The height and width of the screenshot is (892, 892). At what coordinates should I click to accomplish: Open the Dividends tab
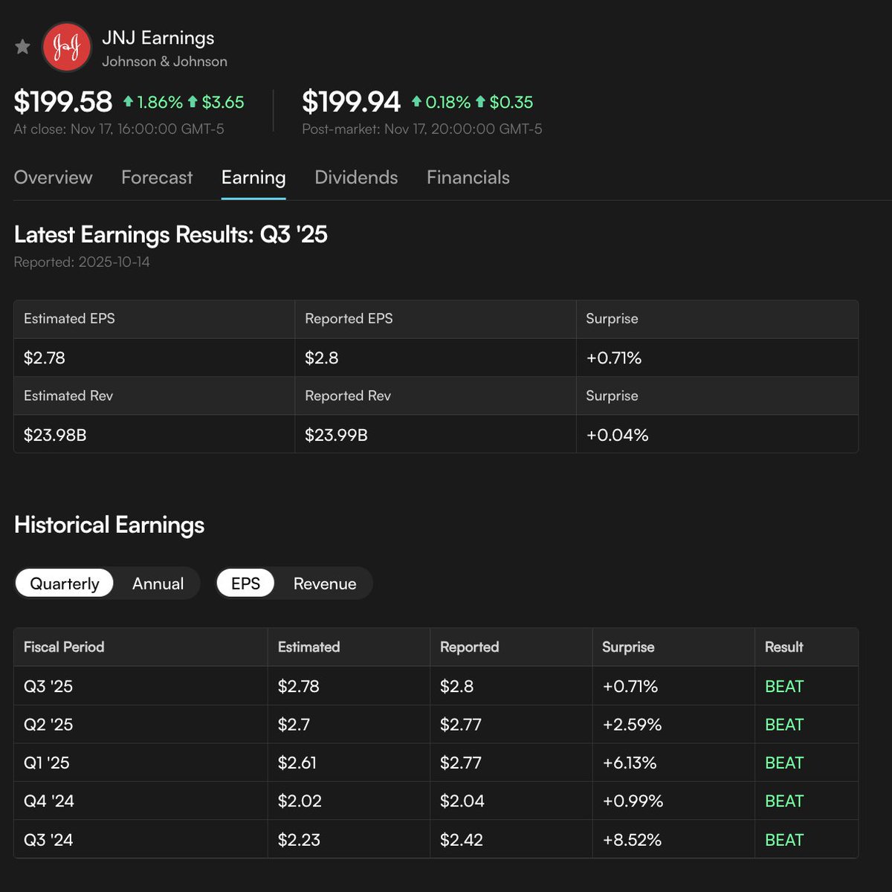[x=356, y=178]
